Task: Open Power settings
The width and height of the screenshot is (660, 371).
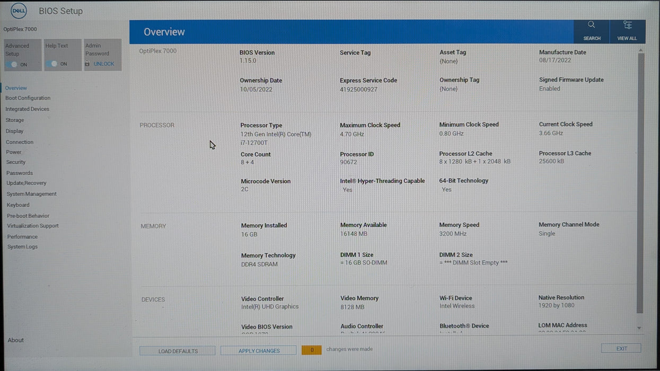Action: click(14, 152)
